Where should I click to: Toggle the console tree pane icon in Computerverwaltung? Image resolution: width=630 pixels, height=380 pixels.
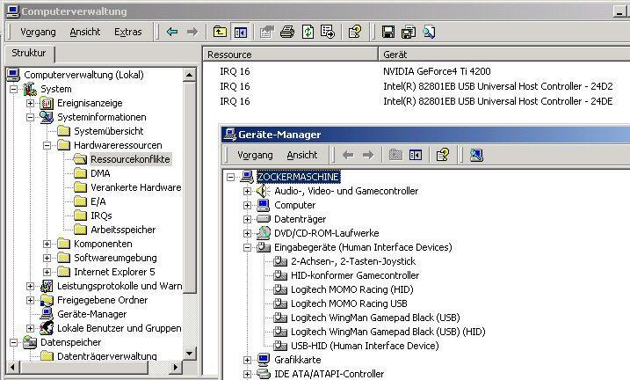[x=241, y=33]
